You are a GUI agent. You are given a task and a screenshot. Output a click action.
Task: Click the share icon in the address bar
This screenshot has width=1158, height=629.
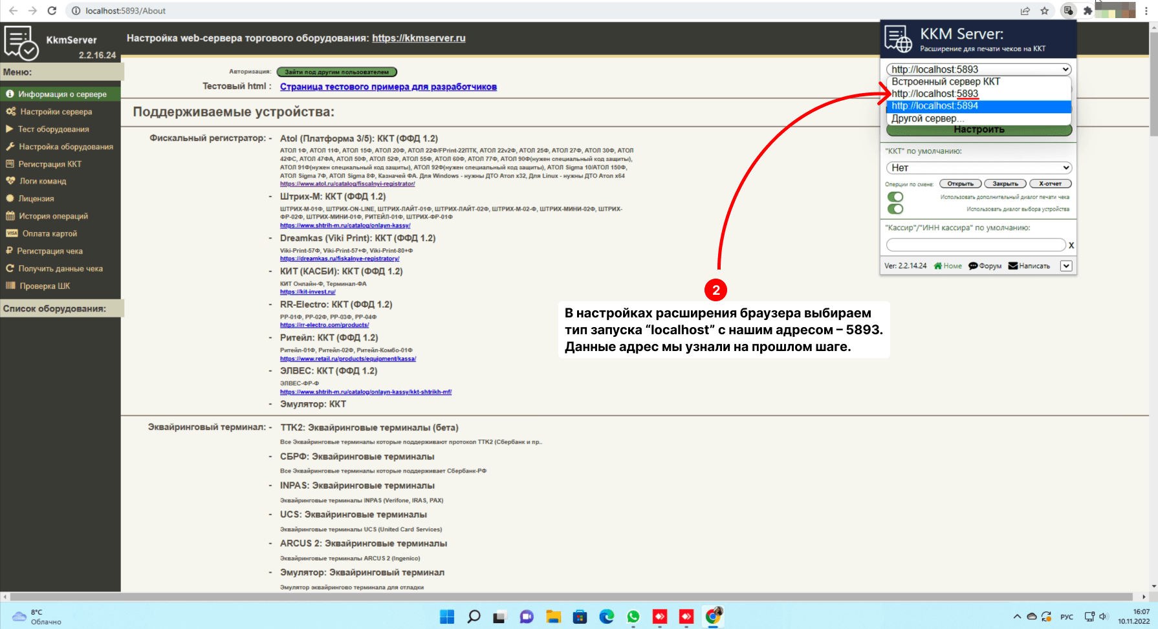[1025, 10]
